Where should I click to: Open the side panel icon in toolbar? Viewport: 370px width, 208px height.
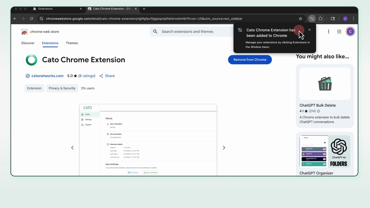click(x=333, y=18)
